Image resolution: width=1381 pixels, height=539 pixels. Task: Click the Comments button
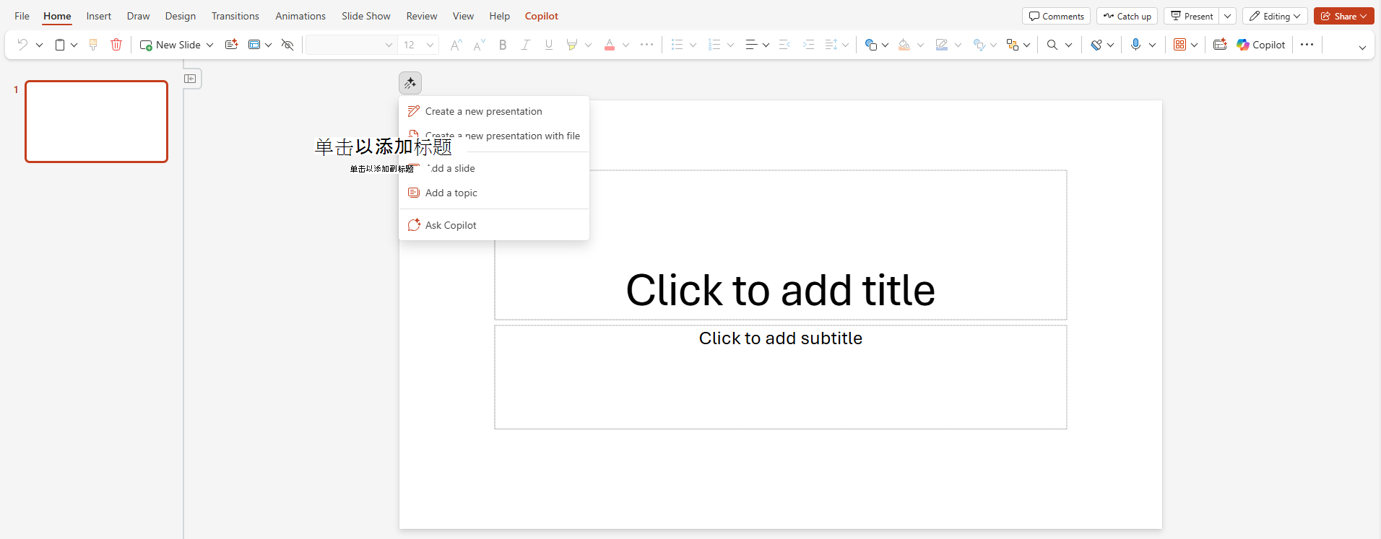(1056, 16)
